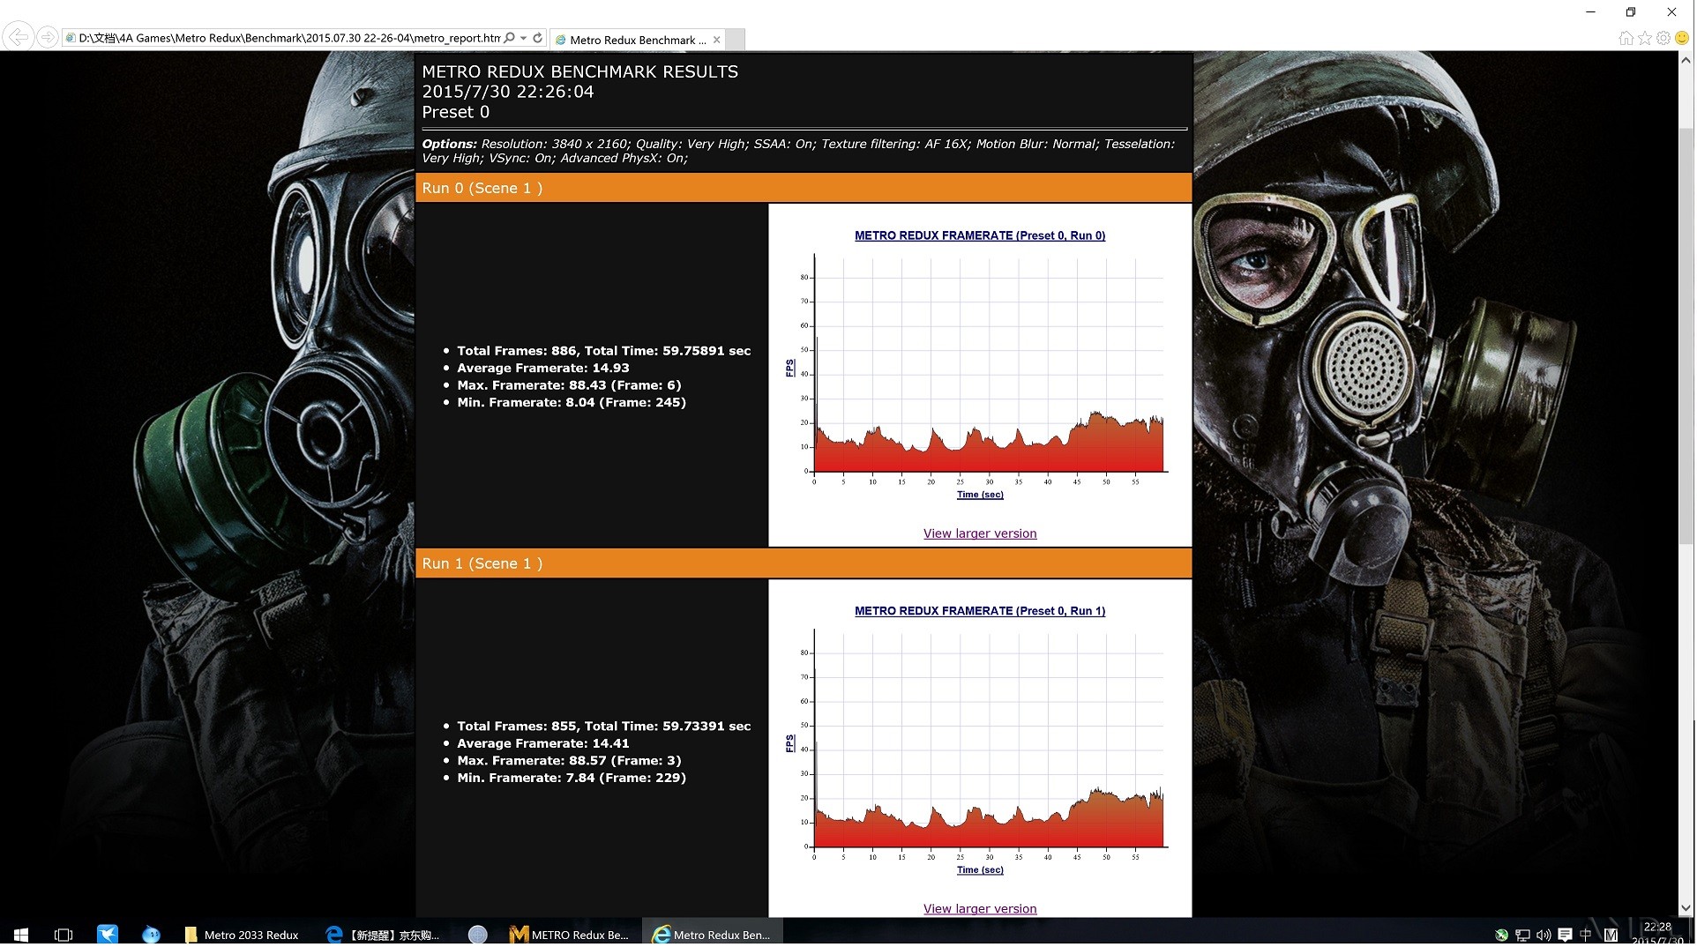Click the Options resolution and quality description text
1697x947 pixels.
pos(798,151)
